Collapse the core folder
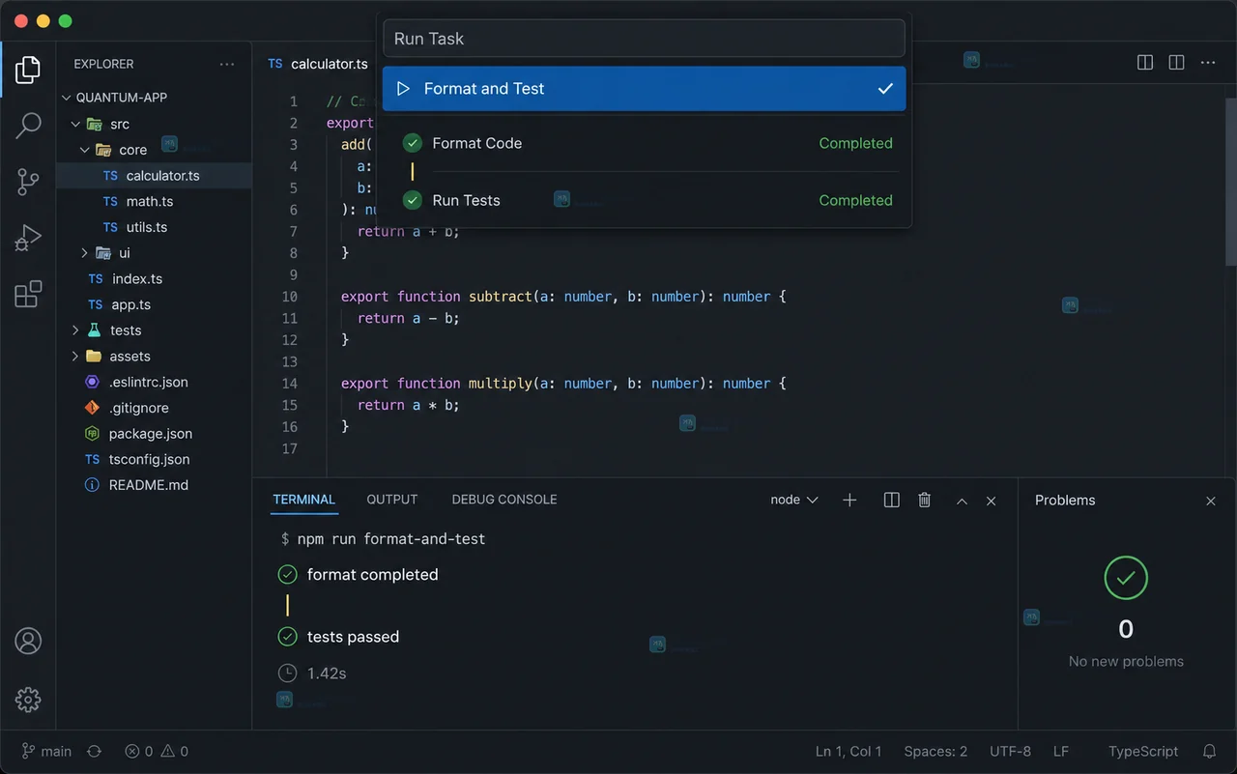 click(x=85, y=150)
